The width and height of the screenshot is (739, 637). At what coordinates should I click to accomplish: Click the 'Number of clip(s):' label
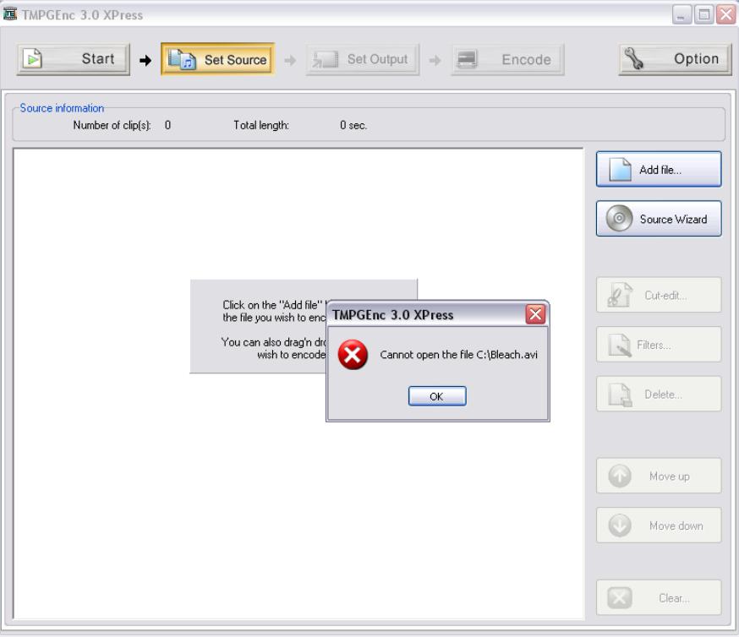[112, 125]
